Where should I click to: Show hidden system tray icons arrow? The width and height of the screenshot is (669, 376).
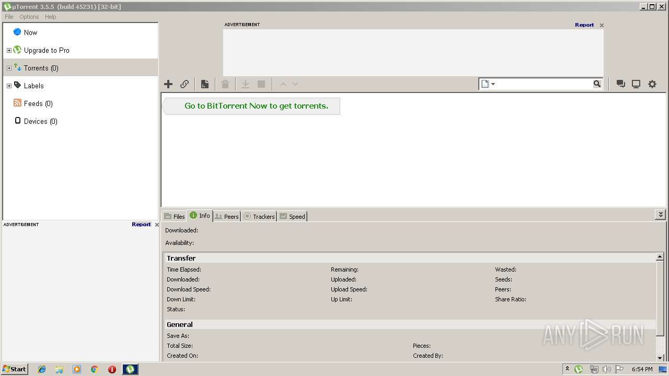(567, 369)
